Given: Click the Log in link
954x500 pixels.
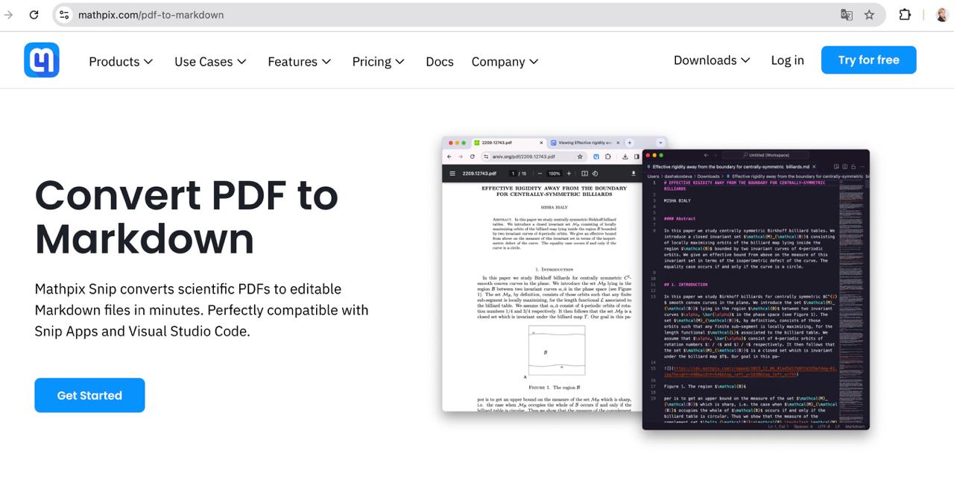Looking at the screenshot, I should pyautogui.click(x=787, y=60).
